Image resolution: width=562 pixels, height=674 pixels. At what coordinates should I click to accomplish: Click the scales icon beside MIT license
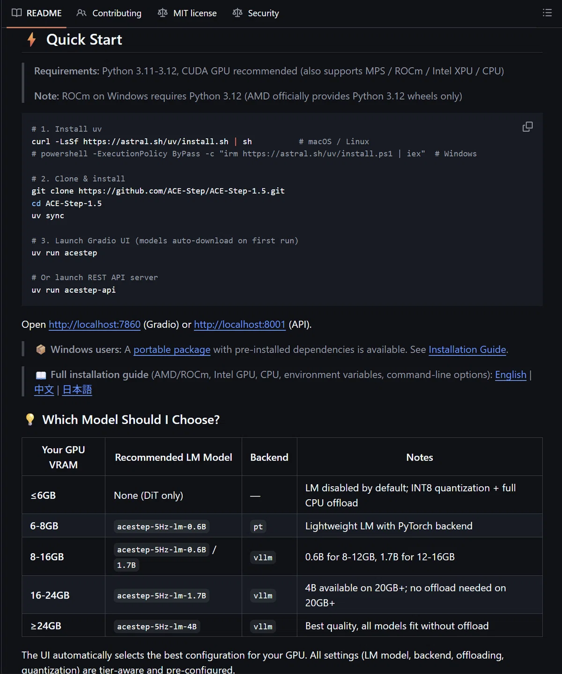163,13
